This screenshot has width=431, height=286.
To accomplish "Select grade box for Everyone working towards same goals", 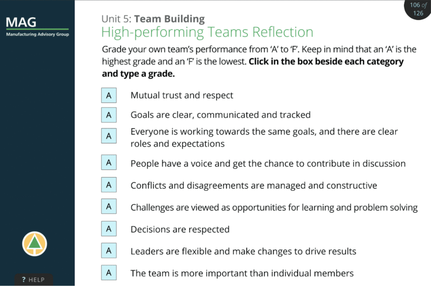I will (x=109, y=136).
